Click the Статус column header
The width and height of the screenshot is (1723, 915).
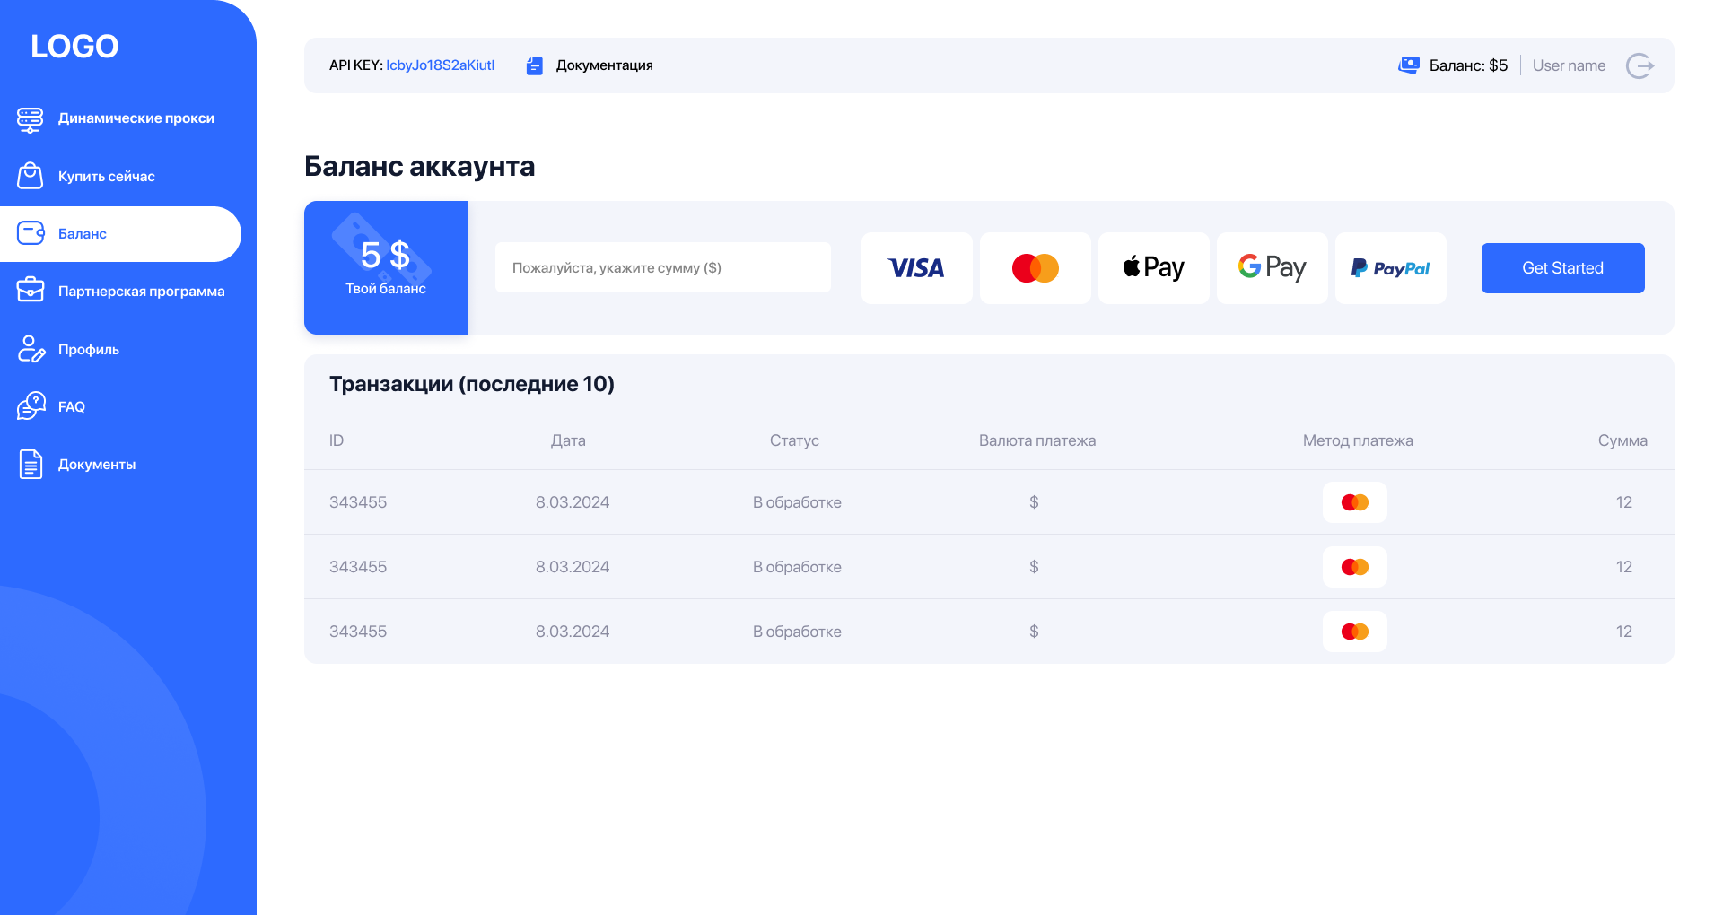pyautogui.click(x=794, y=440)
